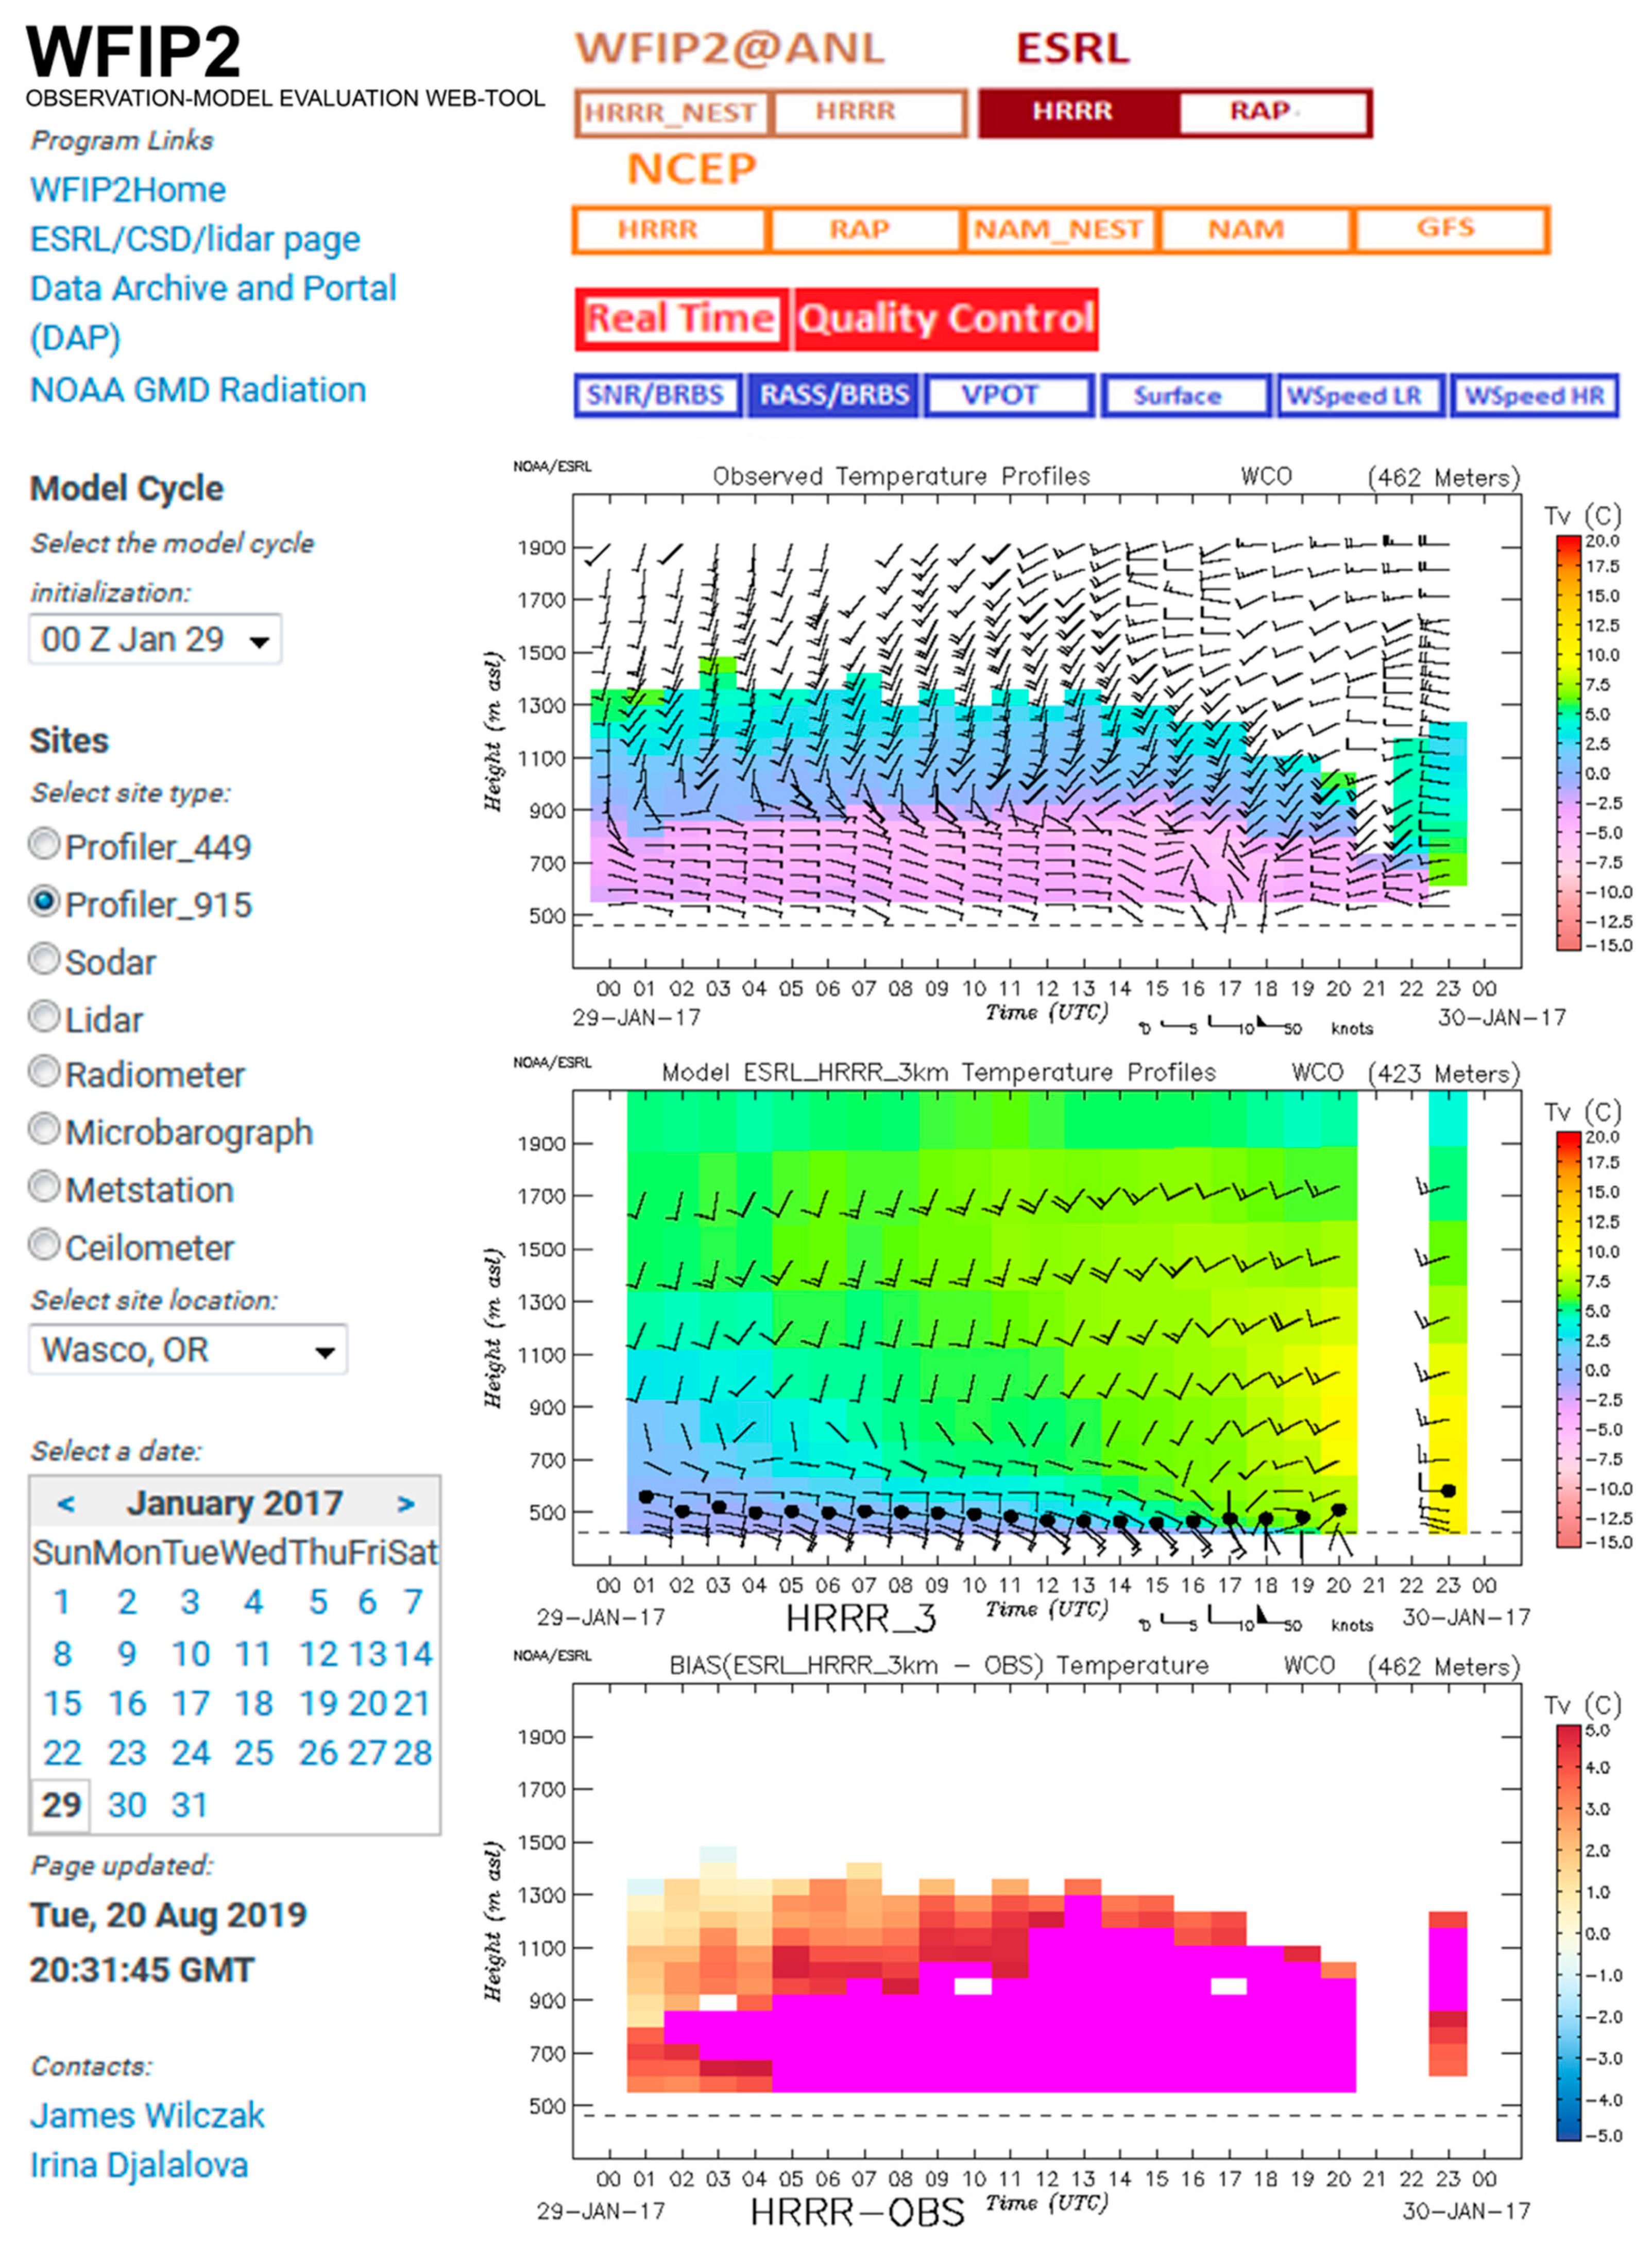Screen dimensions: 1652x2241
Task: Click the Model ESRL_HRRR_3km Temperature Profiles plot
Action: click(1047, 1327)
